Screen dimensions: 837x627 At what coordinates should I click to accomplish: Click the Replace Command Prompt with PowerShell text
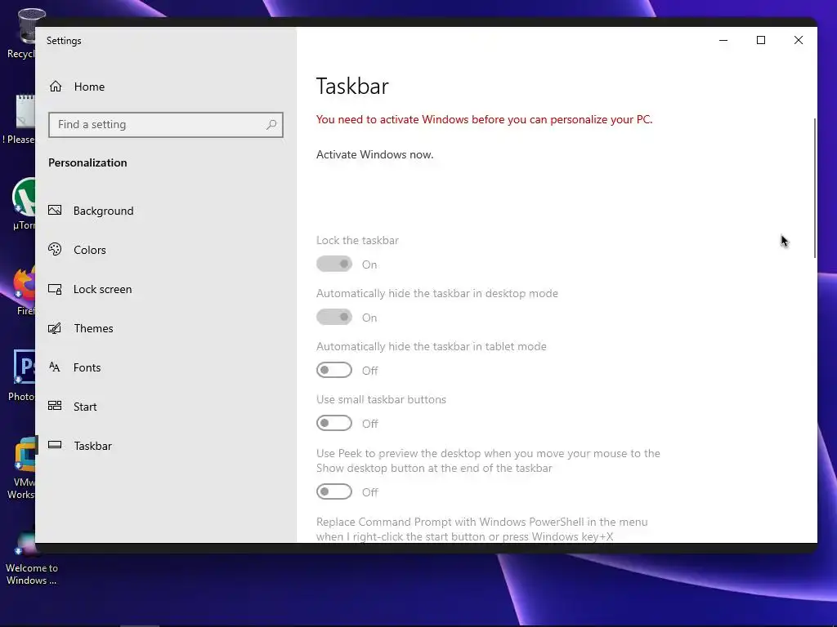coord(481,529)
